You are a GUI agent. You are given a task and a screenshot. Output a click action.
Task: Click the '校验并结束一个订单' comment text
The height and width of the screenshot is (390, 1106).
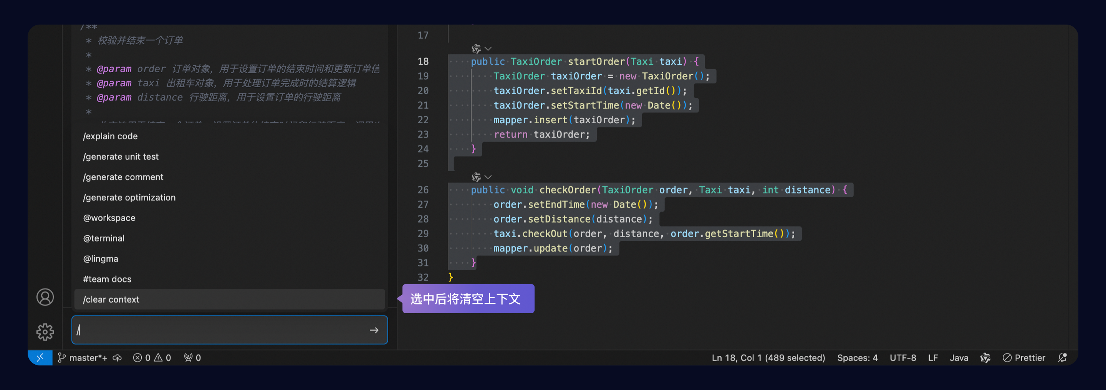tap(141, 40)
